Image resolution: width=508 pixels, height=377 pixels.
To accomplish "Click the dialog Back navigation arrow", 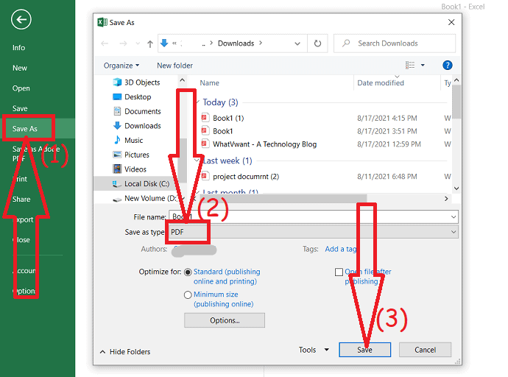I will click(x=105, y=43).
